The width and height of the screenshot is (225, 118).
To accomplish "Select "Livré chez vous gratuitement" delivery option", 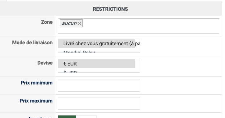I will pyautogui.click(x=97, y=44).
